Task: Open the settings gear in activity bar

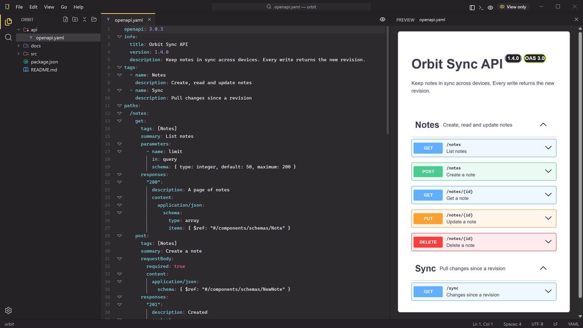Action: point(8,310)
